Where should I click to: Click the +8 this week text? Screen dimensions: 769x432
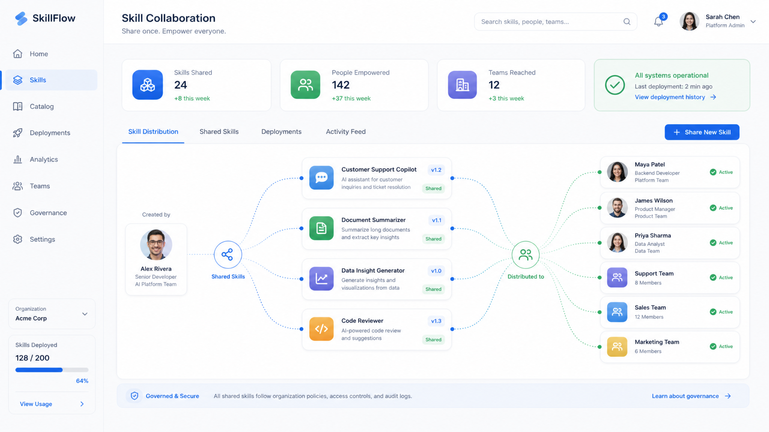coord(192,98)
